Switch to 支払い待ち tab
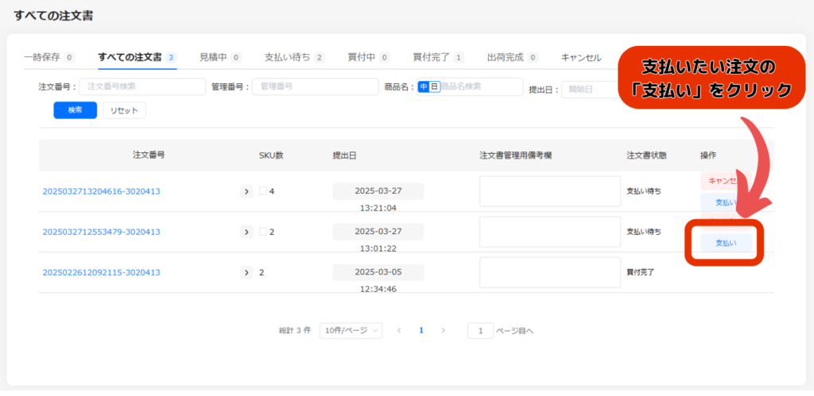The height and width of the screenshot is (396, 814). [294, 57]
